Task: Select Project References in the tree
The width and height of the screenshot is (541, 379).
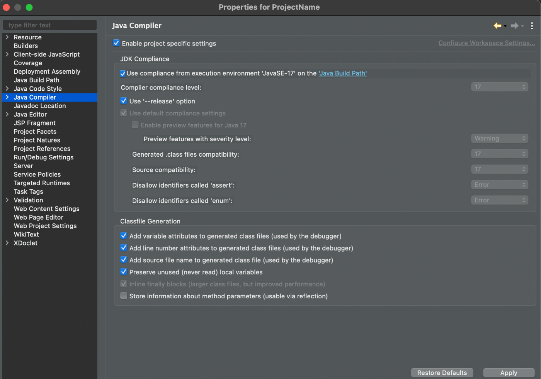Action: (42, 149)
